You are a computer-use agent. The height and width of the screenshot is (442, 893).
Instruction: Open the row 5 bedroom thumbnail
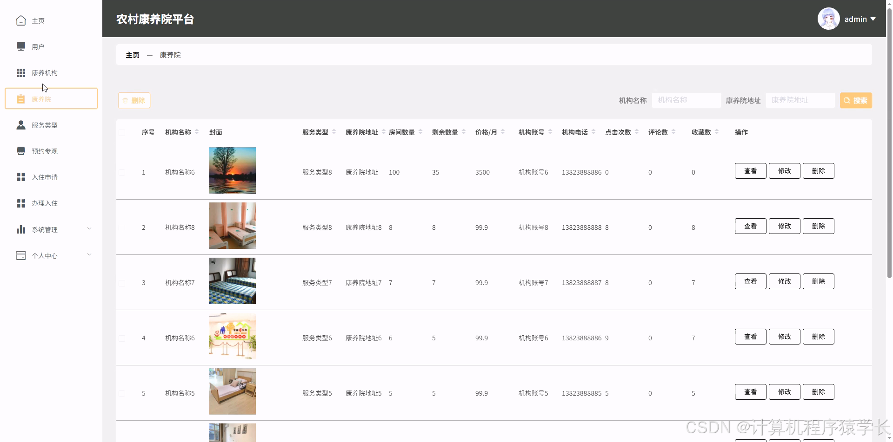(x=233, y=391)
